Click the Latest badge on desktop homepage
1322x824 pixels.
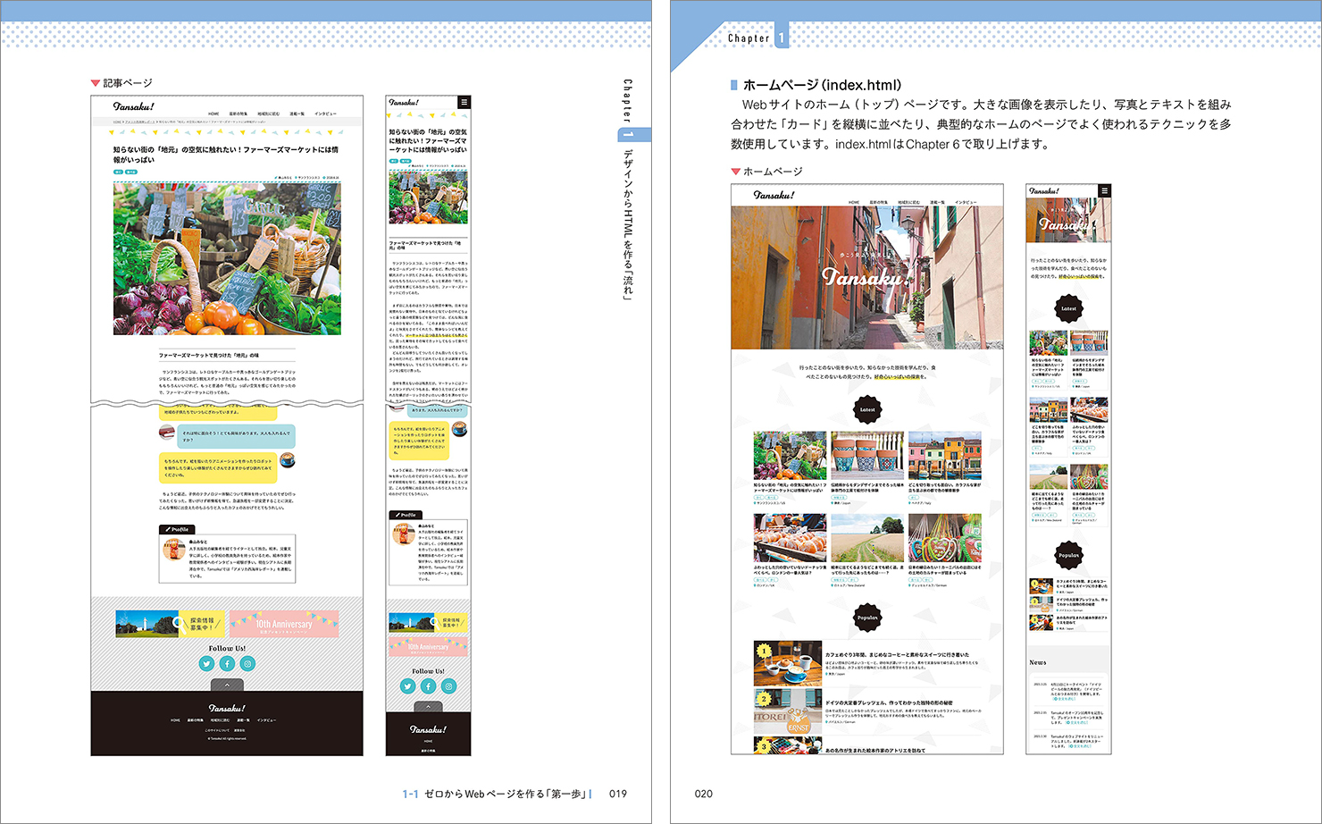coord(867,410)
